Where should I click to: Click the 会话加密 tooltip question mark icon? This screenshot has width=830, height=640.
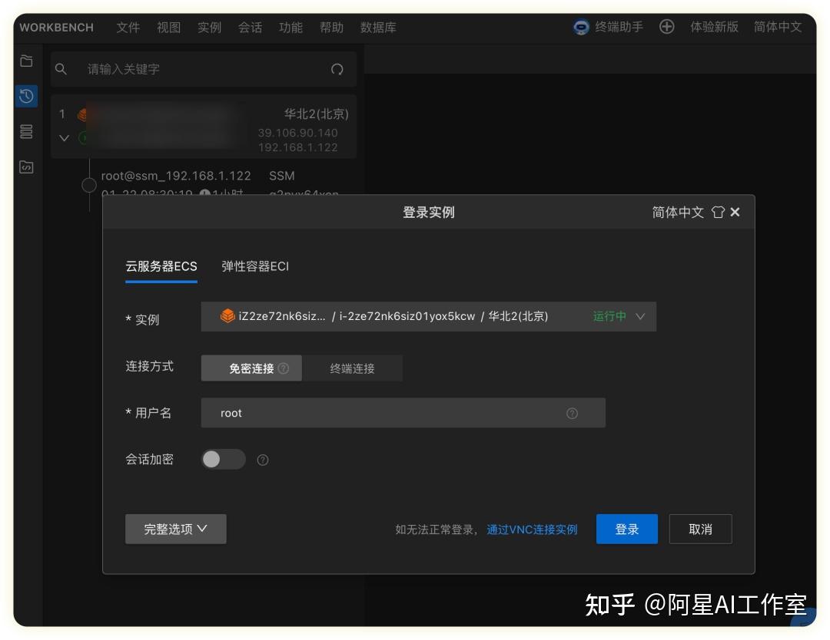(x=262, y=460)
